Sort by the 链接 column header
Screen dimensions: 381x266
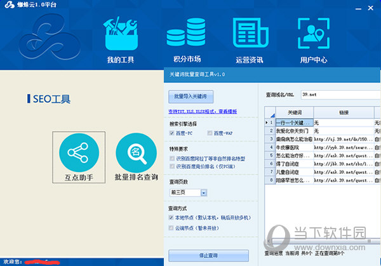344,112
